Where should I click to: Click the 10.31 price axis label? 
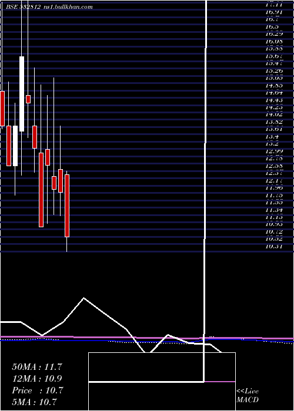(x=274, y=246)
